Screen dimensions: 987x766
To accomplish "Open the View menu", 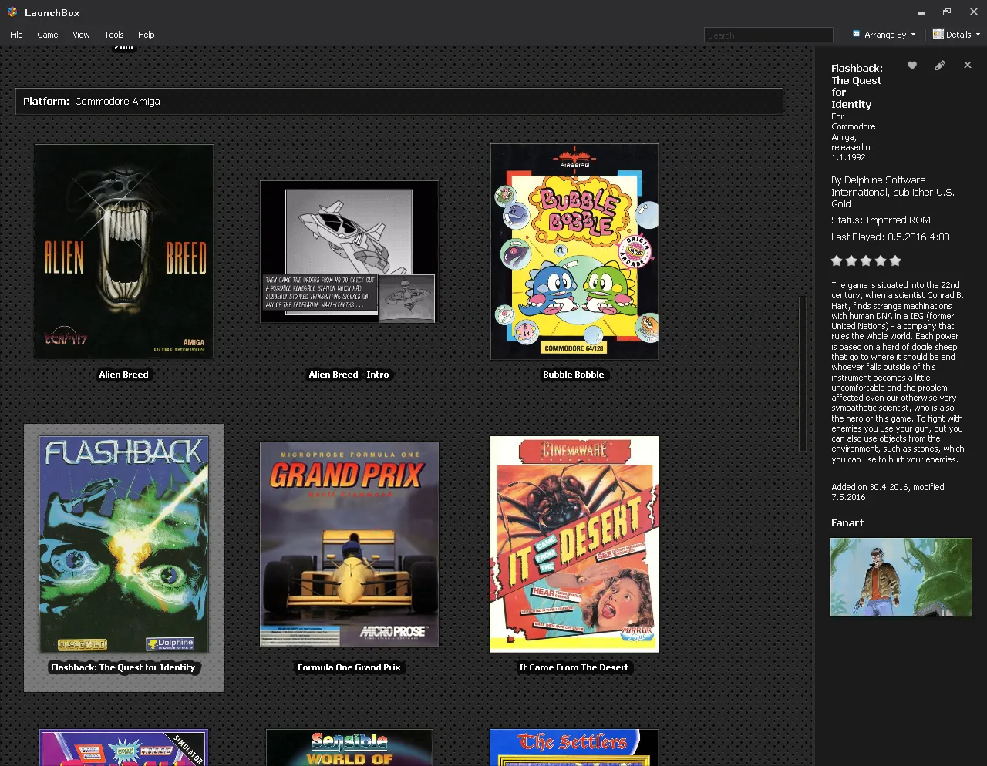I will coord(81,35).
